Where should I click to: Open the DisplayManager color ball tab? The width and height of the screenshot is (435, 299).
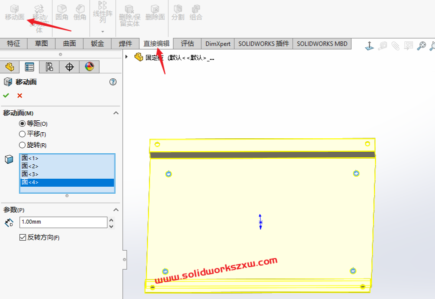pyautogui.click(x=89, y=67)
